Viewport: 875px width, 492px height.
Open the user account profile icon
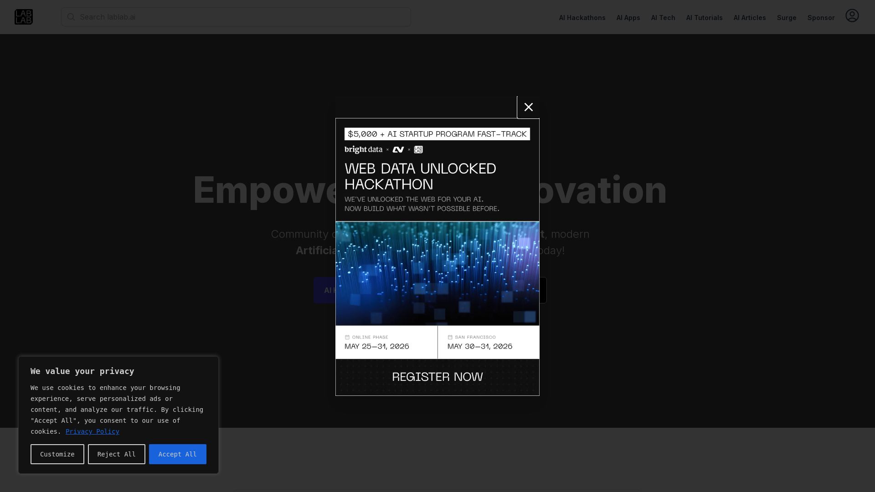(x=852, y=15)
